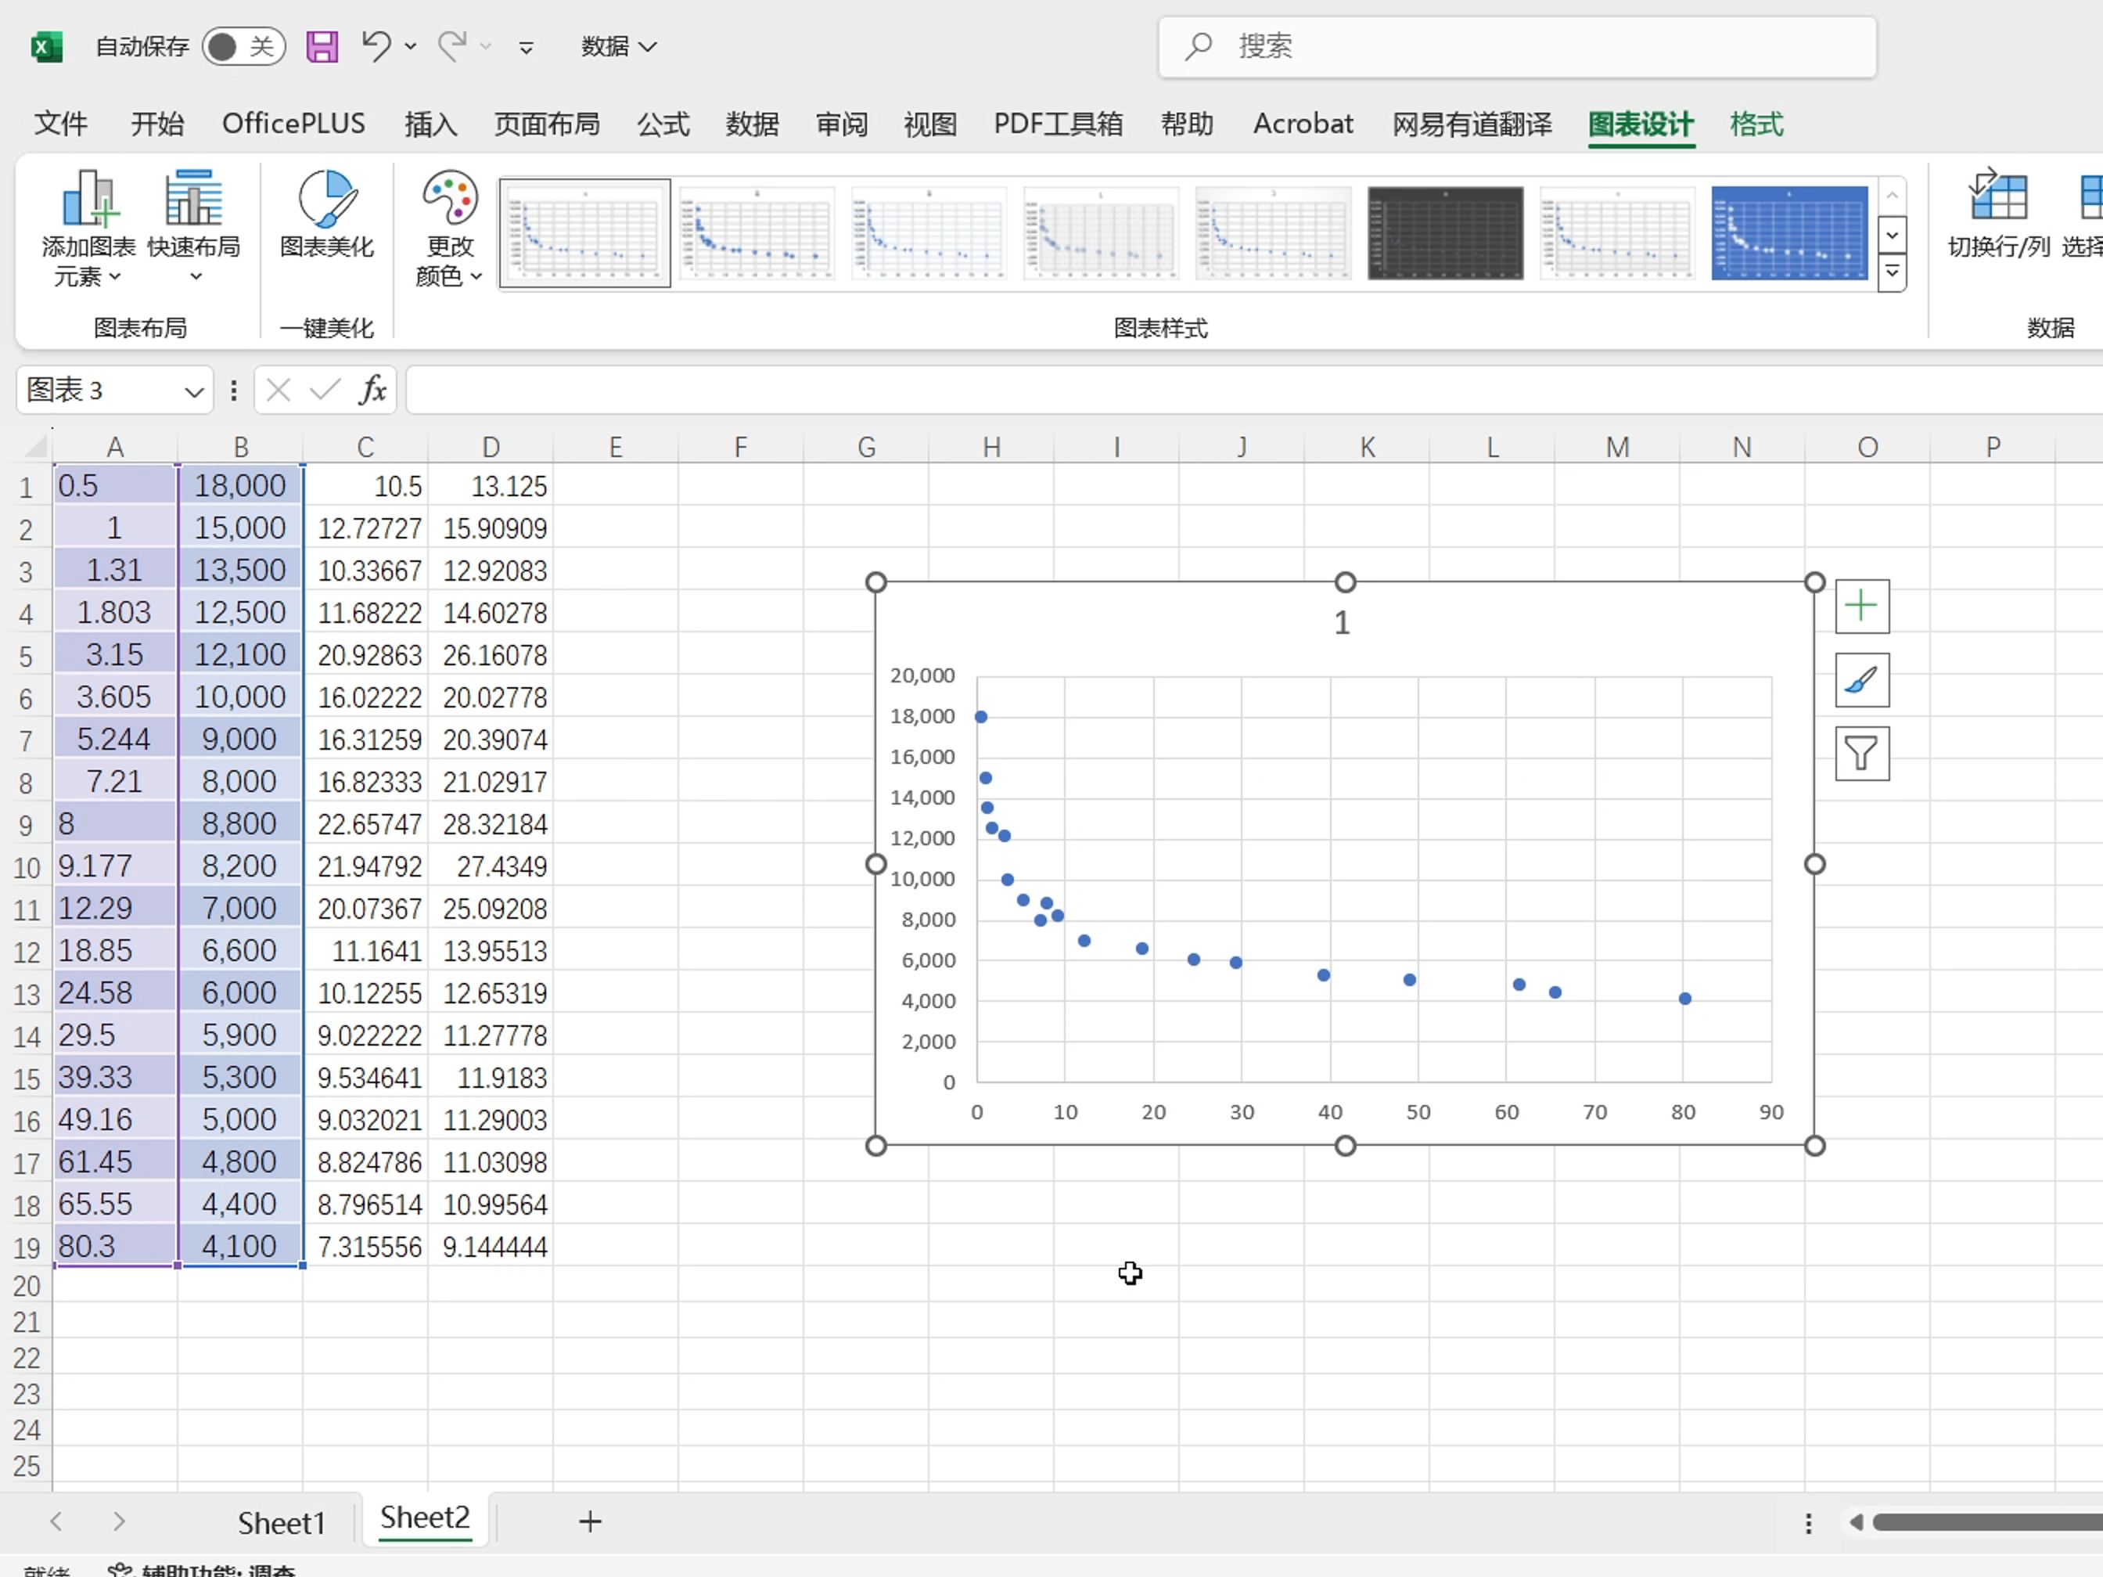Open the Name Box dropdown arrow

click(194, 392)
